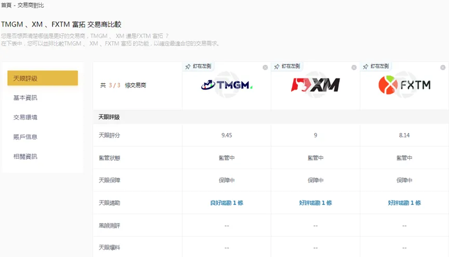Switch to 基本資訊 section
This screenshot has height=257, width=449.
(25, 98)
